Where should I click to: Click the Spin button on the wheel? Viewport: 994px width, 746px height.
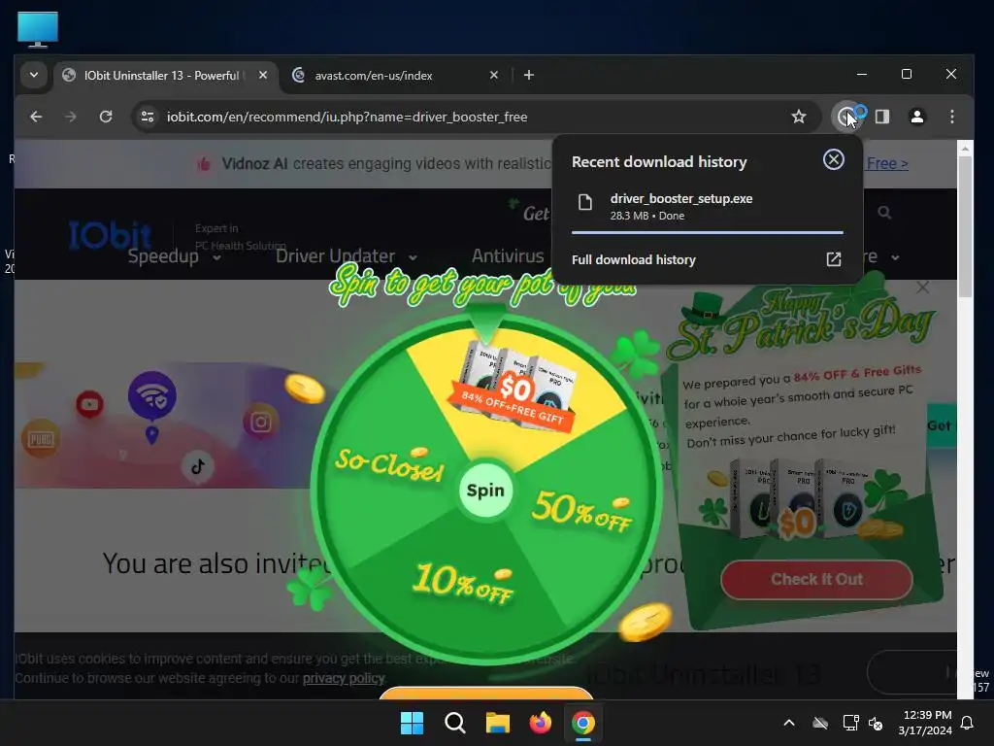point(485,491)
